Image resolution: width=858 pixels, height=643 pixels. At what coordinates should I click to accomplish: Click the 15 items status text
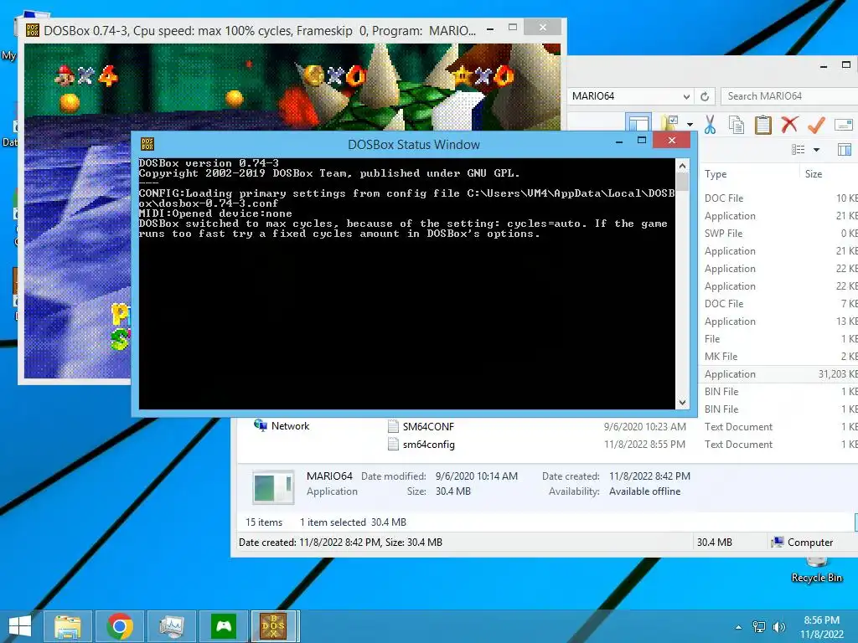click(264, 522)
